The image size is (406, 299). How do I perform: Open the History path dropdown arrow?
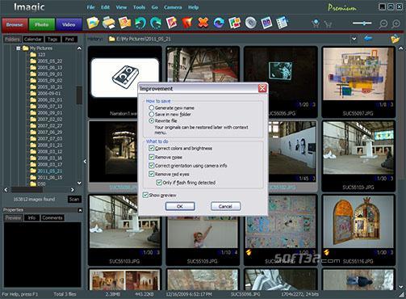354,39
